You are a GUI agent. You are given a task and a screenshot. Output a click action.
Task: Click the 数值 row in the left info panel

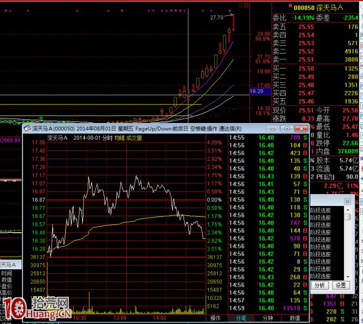6,280
